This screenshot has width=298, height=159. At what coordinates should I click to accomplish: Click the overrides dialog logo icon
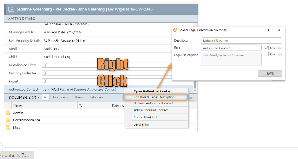coord(175,30)
